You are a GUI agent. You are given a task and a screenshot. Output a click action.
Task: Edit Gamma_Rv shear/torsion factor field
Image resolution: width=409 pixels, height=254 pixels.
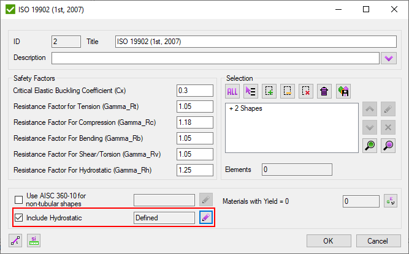195,154
